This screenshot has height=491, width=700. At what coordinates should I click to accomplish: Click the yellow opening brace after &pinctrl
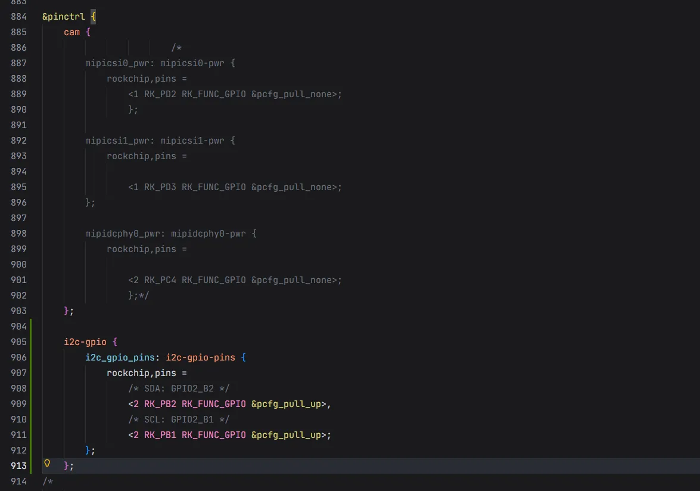click(x=94, y=17)
